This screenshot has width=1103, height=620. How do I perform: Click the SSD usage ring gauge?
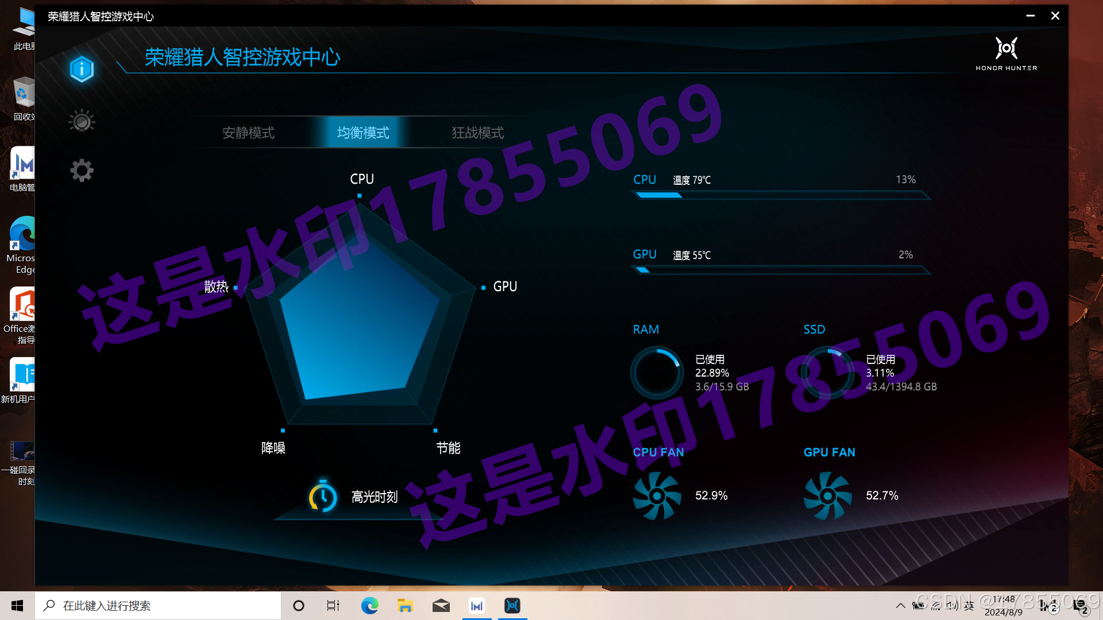click(x=827, y=373)
